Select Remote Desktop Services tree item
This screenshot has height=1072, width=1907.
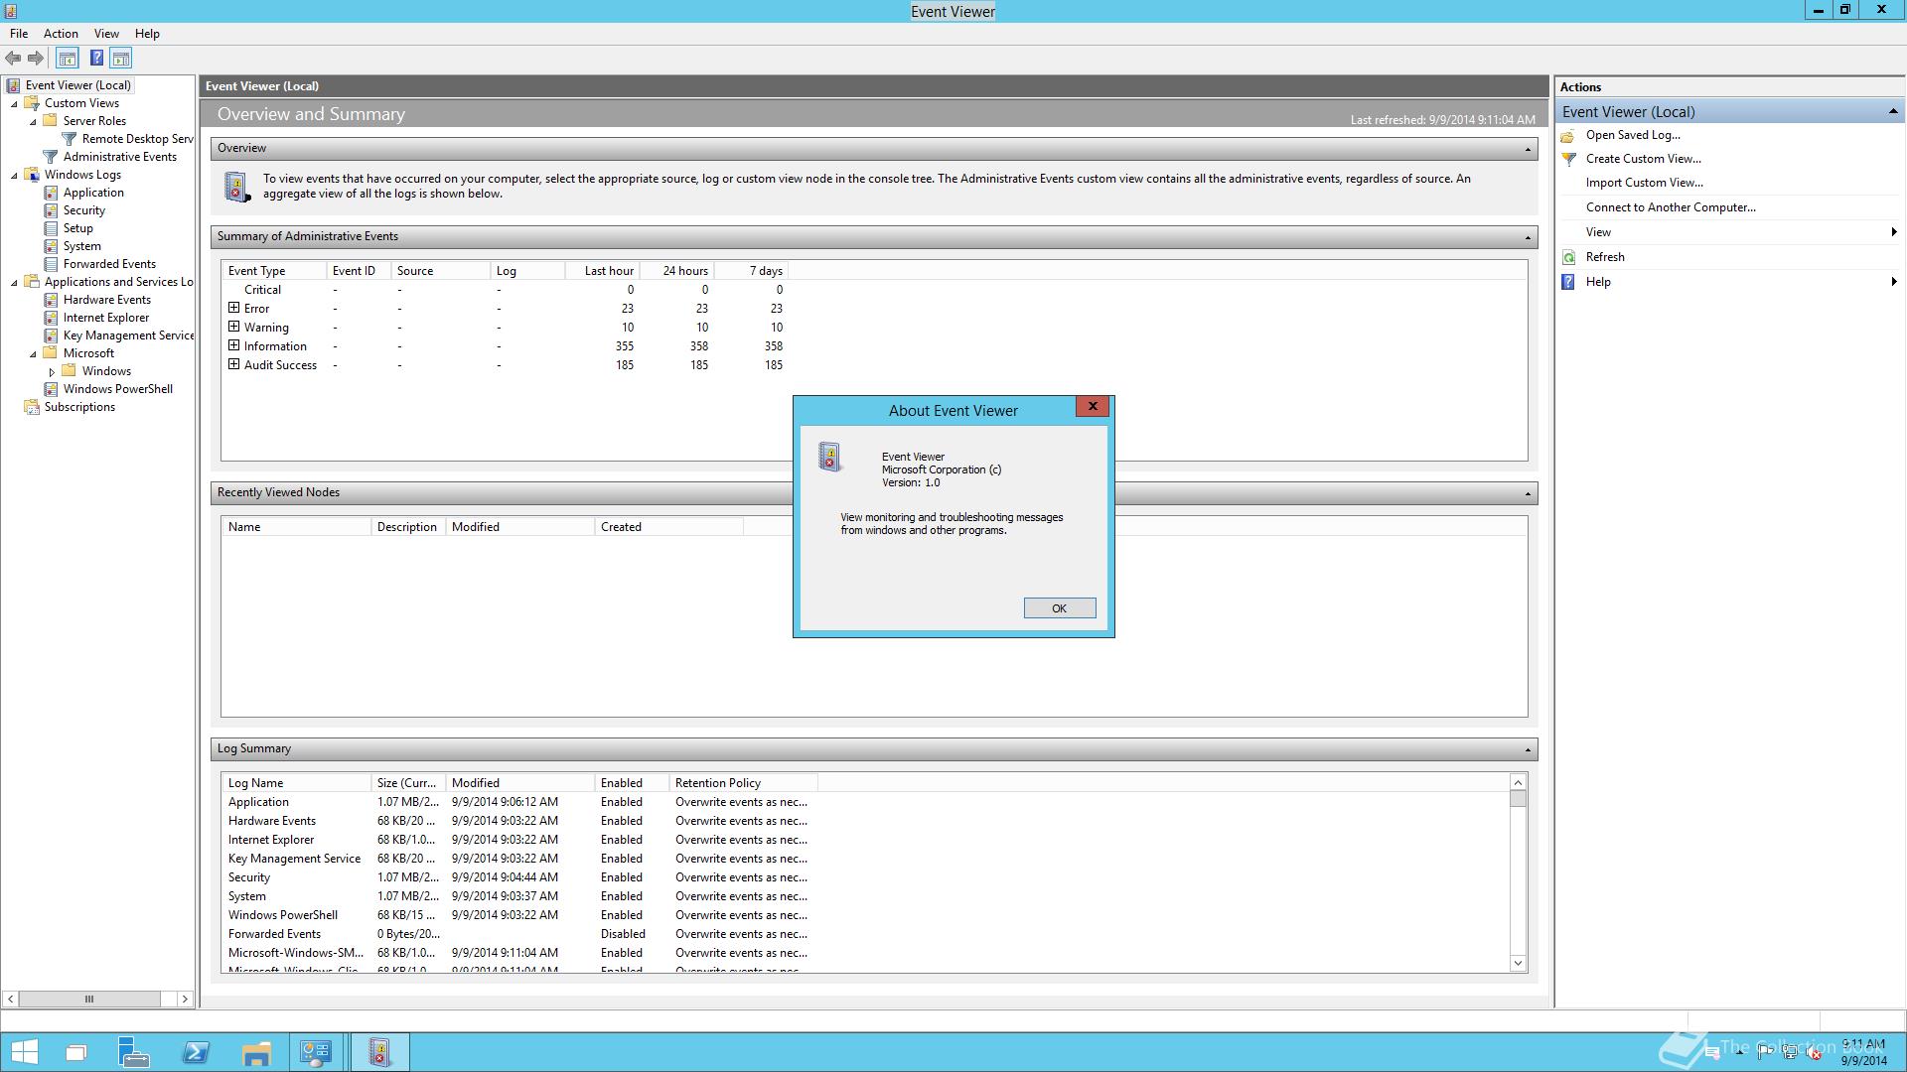pos(137,139)
